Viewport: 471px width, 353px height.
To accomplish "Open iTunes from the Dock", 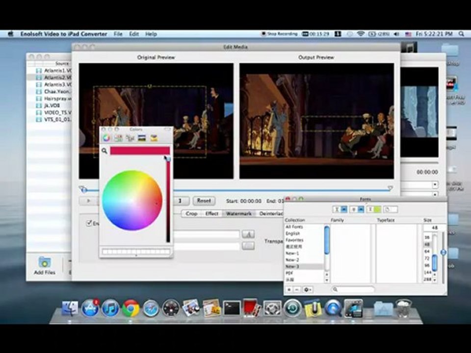I will point(110,308).
